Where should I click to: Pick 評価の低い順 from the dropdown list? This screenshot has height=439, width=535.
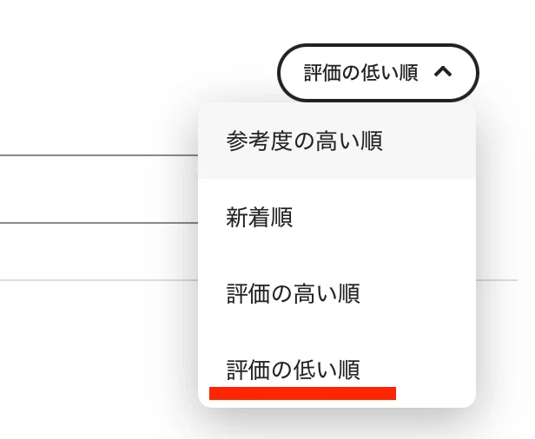click(x=337, y=370)
